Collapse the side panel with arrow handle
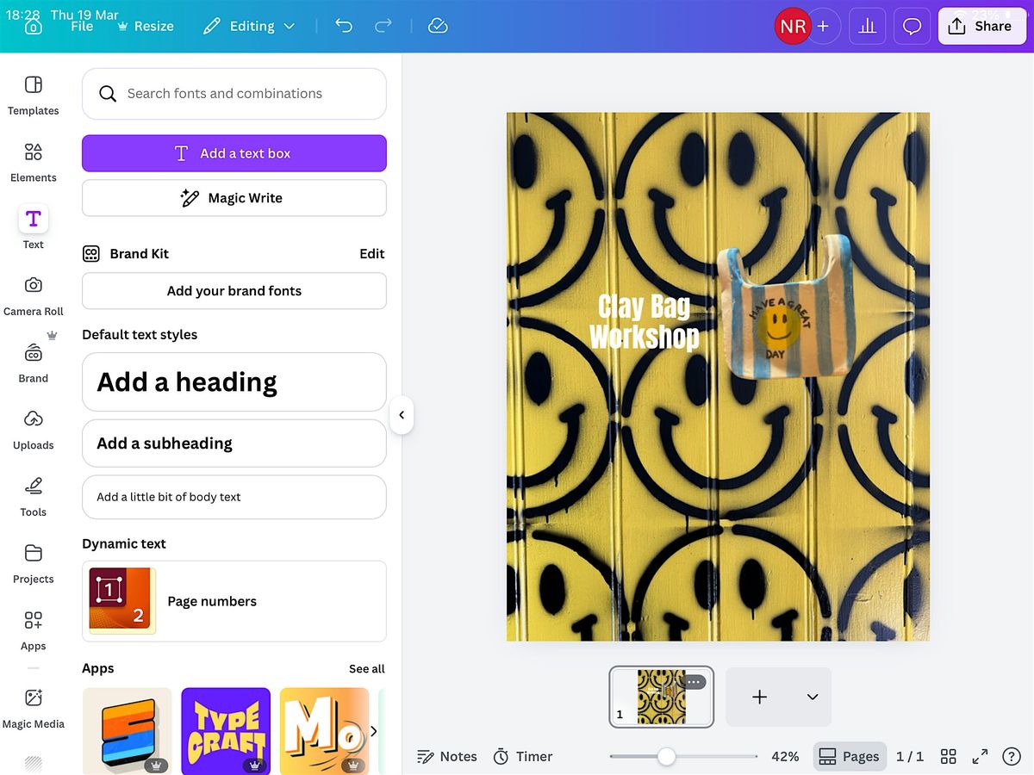 (402, 415)
